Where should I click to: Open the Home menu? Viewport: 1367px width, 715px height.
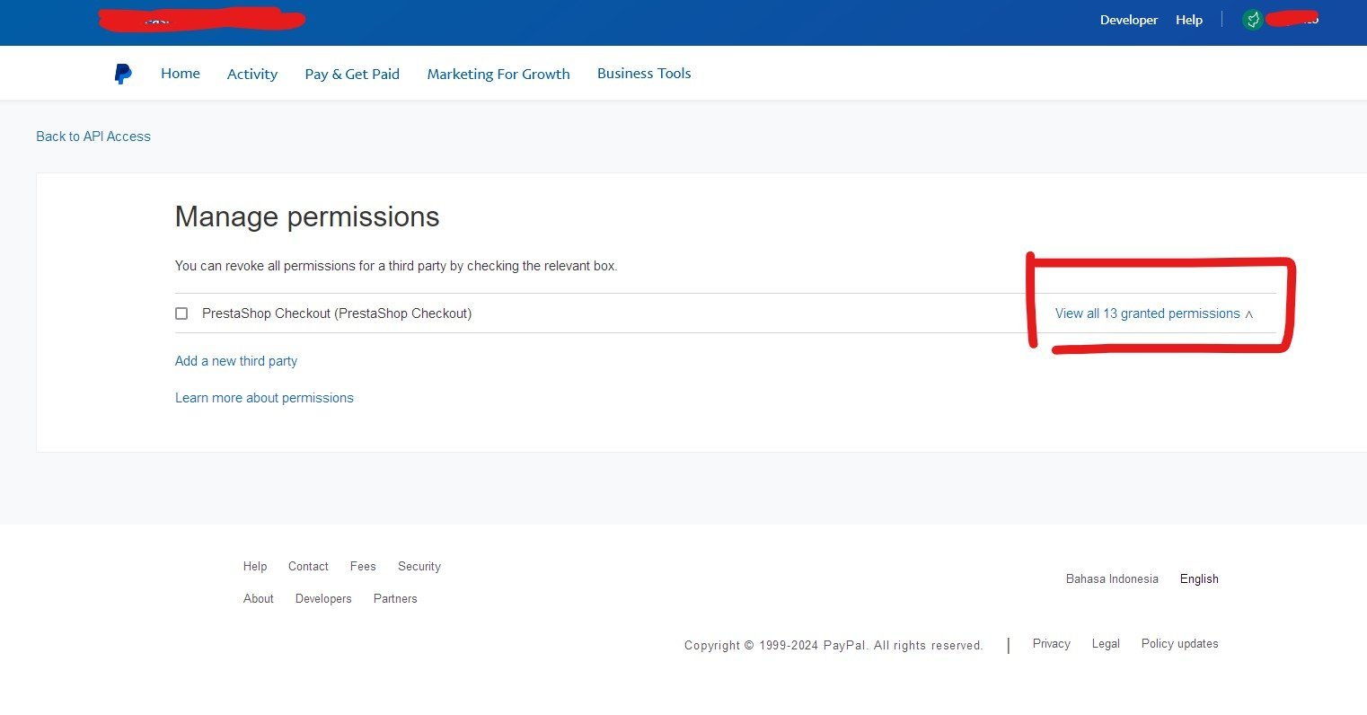click(181, 74)
